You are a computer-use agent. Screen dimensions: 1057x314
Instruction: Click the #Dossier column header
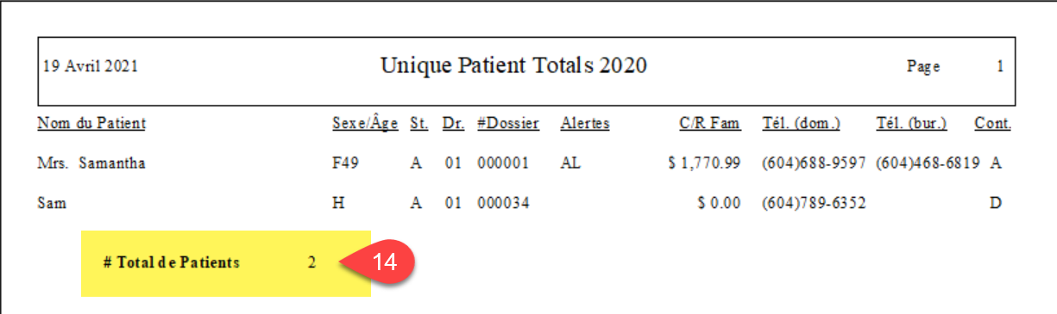508,123
